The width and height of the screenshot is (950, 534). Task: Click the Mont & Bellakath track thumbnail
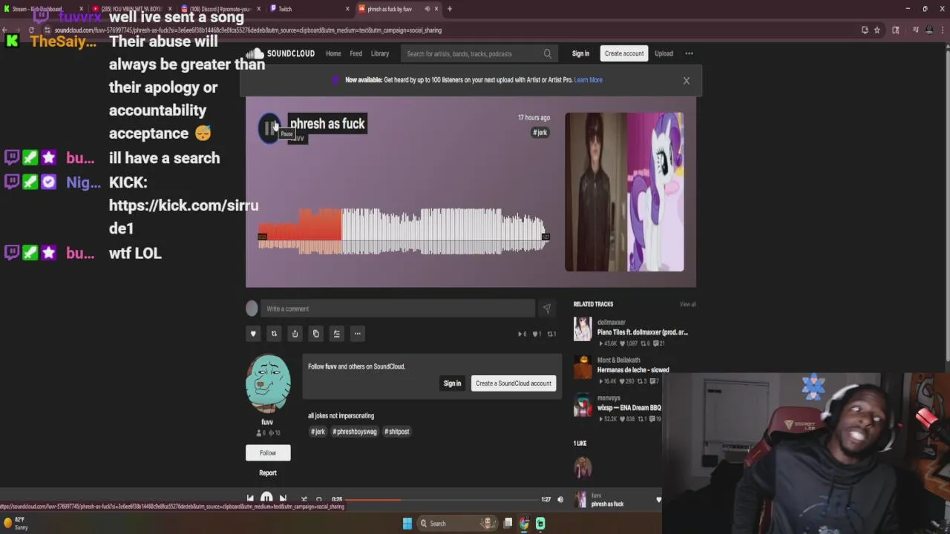point(583,367)
